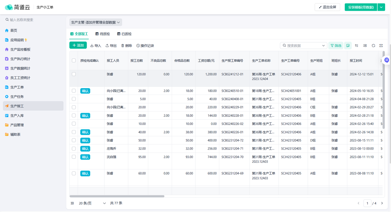Image resolution: width=391 pixels, height=212 pixels.
Task: Click the refresh data icon
Action: coord(373,46)
